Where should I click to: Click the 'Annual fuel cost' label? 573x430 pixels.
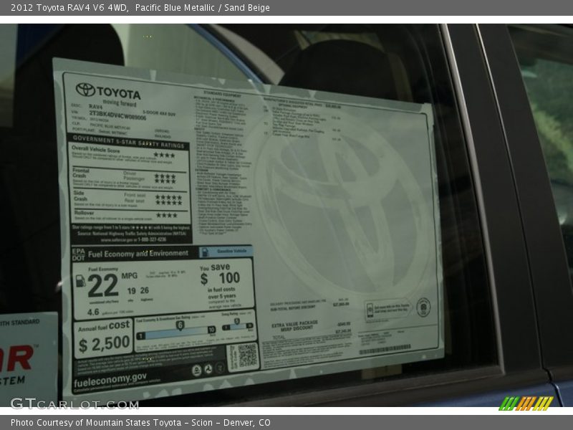point(104,326)
